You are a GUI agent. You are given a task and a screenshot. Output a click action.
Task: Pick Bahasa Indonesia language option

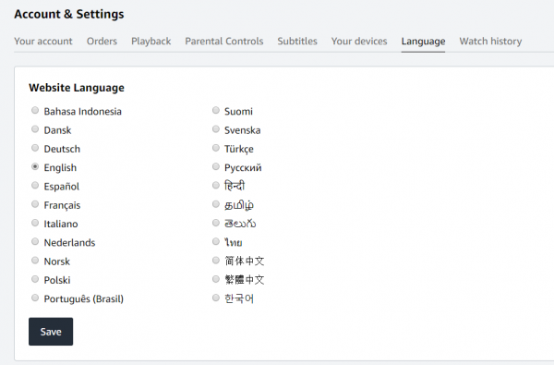tap(35, 110)
